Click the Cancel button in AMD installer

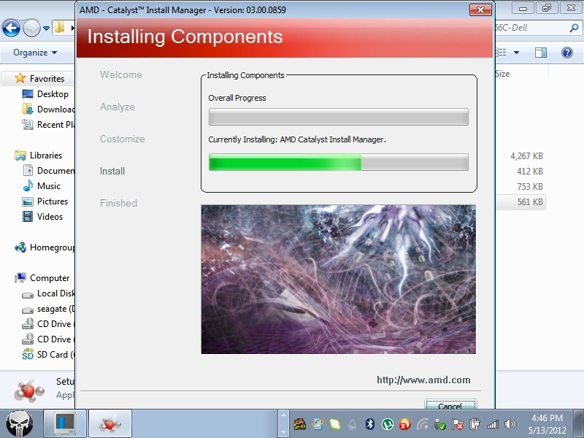click(x=450, y=404)
